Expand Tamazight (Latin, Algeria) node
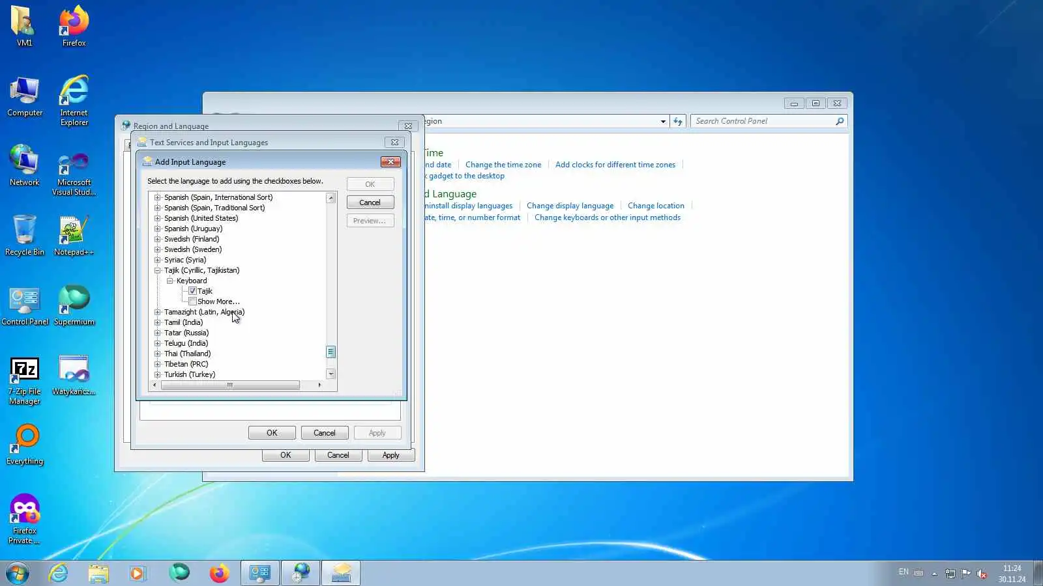Viewport: 1043px width, 586px height. [157, 312]
